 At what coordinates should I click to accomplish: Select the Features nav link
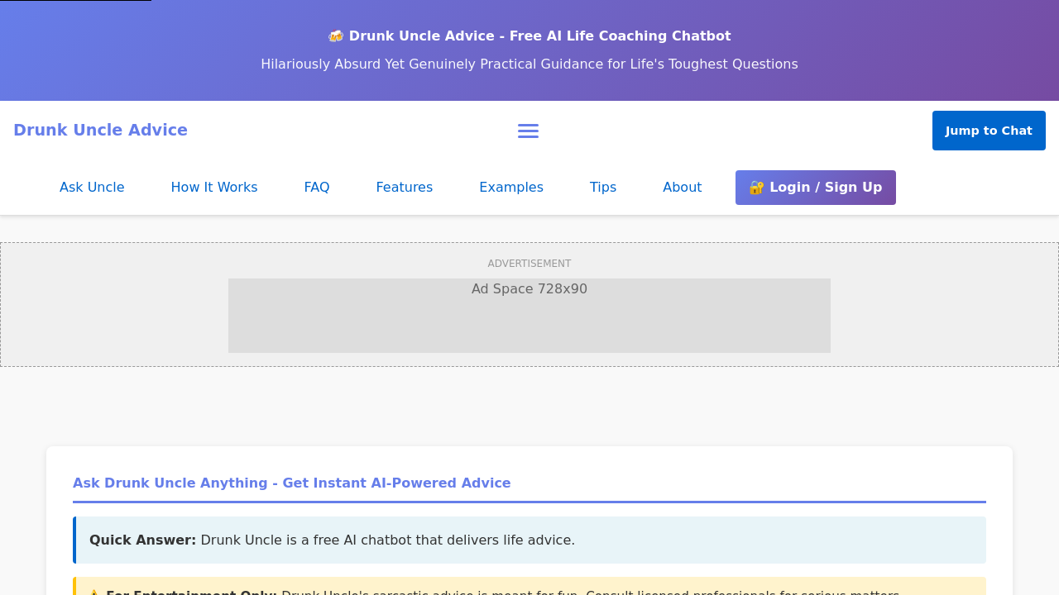point(404,188)
